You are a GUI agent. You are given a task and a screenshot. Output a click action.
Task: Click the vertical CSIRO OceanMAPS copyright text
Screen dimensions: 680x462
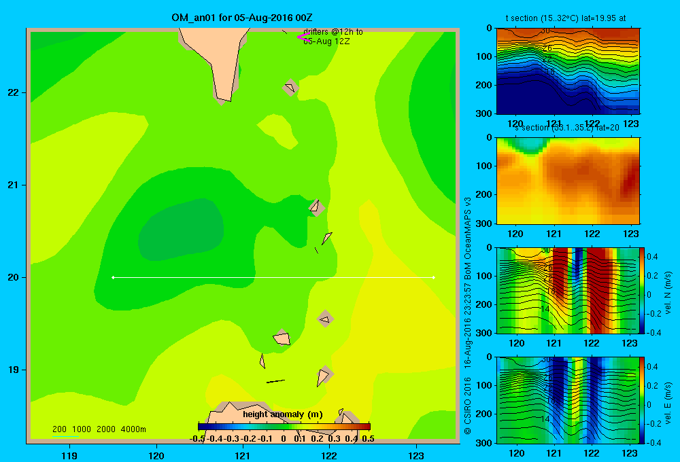click(468, 315)
